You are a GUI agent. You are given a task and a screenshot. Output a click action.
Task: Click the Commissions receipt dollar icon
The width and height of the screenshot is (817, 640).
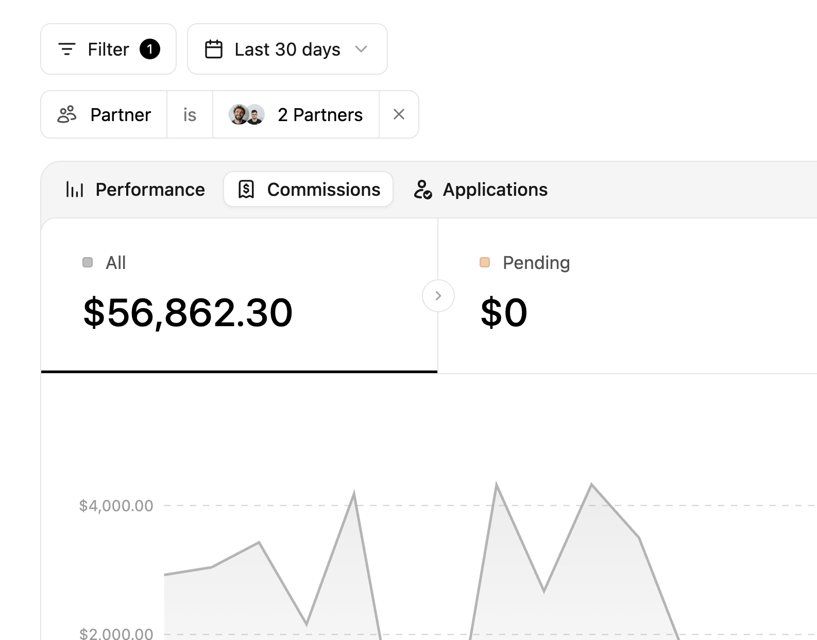[246, 190]
